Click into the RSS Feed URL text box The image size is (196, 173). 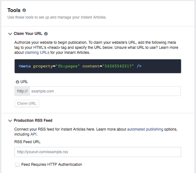tap(98, 152)
